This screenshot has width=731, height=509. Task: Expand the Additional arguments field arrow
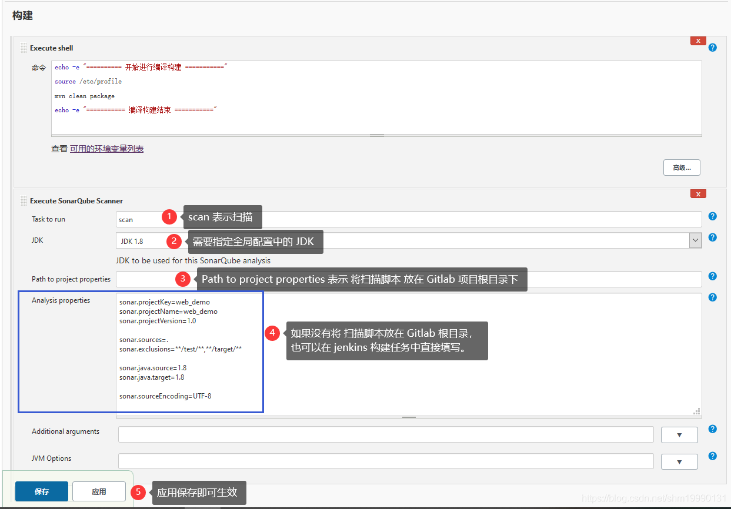(x=679, y=435)
